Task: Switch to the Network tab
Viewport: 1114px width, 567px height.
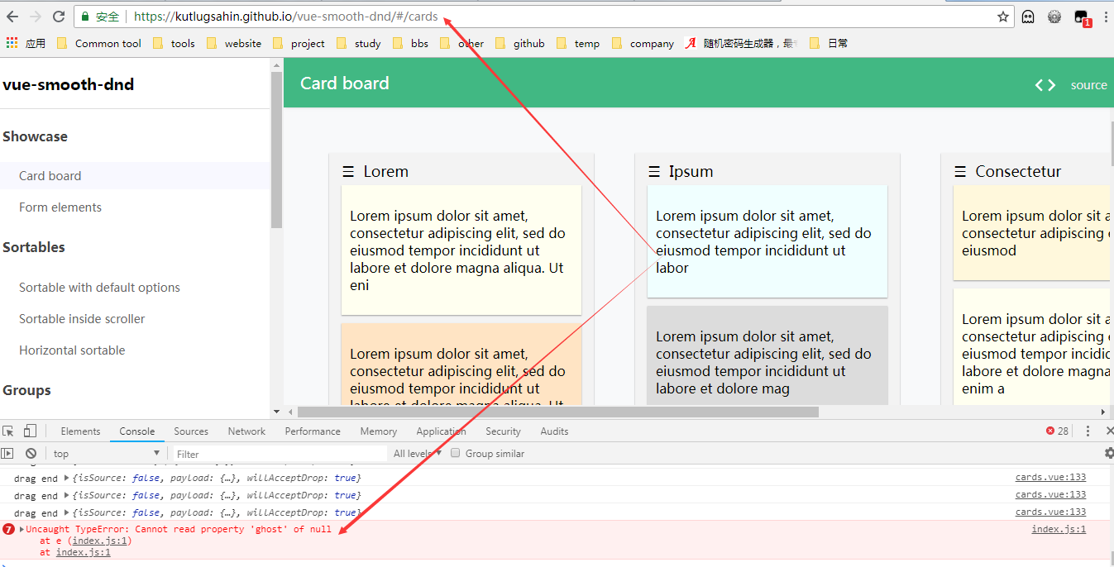Action: point(246,431)
